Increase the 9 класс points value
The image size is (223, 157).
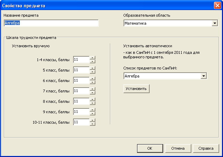tap(93, 110)
